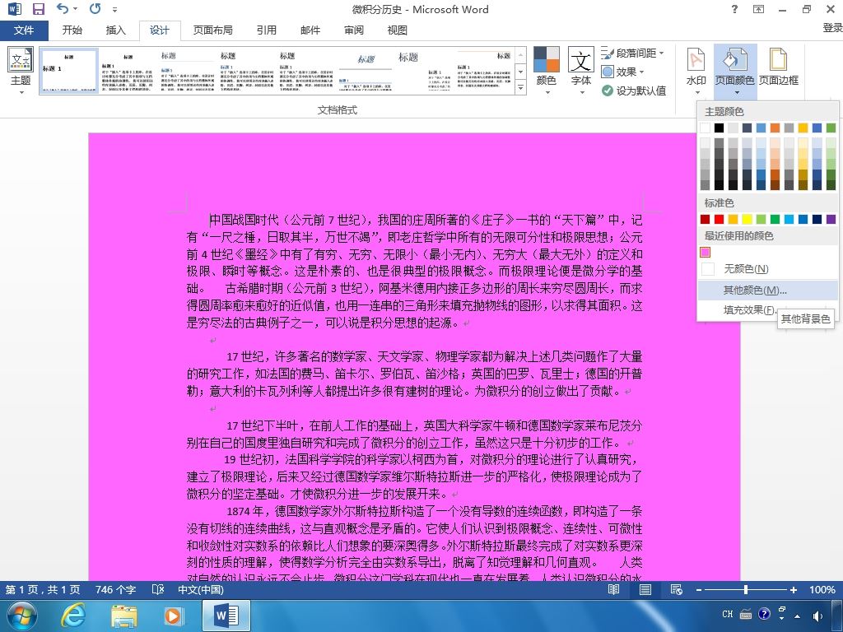Pick the standard purple color swatch
The width and height of the screenshot is (843, 632).
(x=831, y=219)
